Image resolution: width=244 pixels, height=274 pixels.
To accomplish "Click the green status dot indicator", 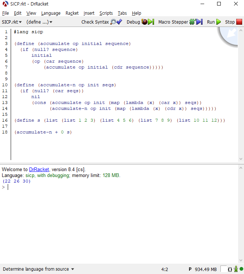I will 241,269.
